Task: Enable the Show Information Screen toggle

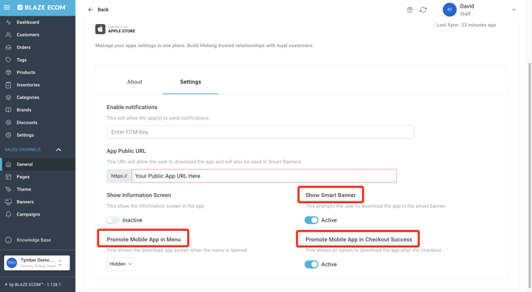Action: point(113,220)
